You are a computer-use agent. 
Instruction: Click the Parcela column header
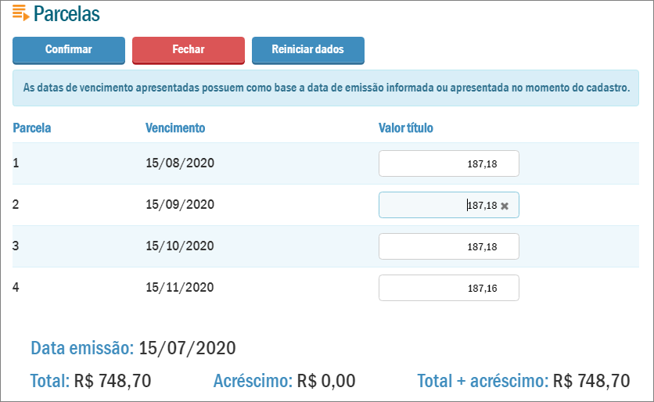pos(32,127)
